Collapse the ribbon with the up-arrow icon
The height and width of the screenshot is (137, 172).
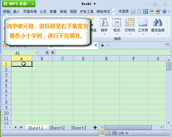point(133,11)
